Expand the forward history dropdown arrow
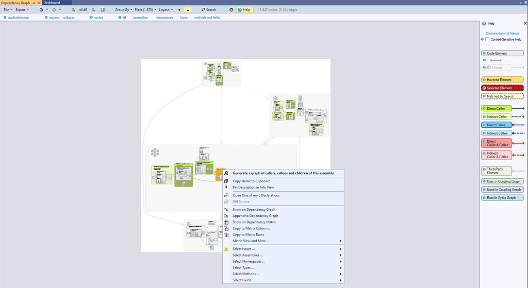Screen dimensions: 528x288 click(x=60, y=10)
